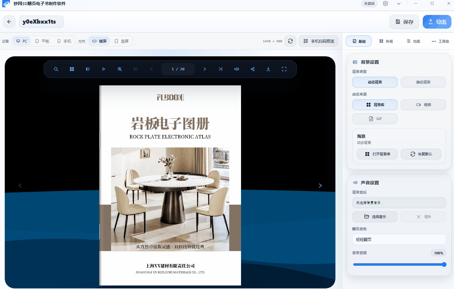Click the project name y0eXbxx1ts
Viewport: 454px width, 289px height.
[x=41, y=22]
